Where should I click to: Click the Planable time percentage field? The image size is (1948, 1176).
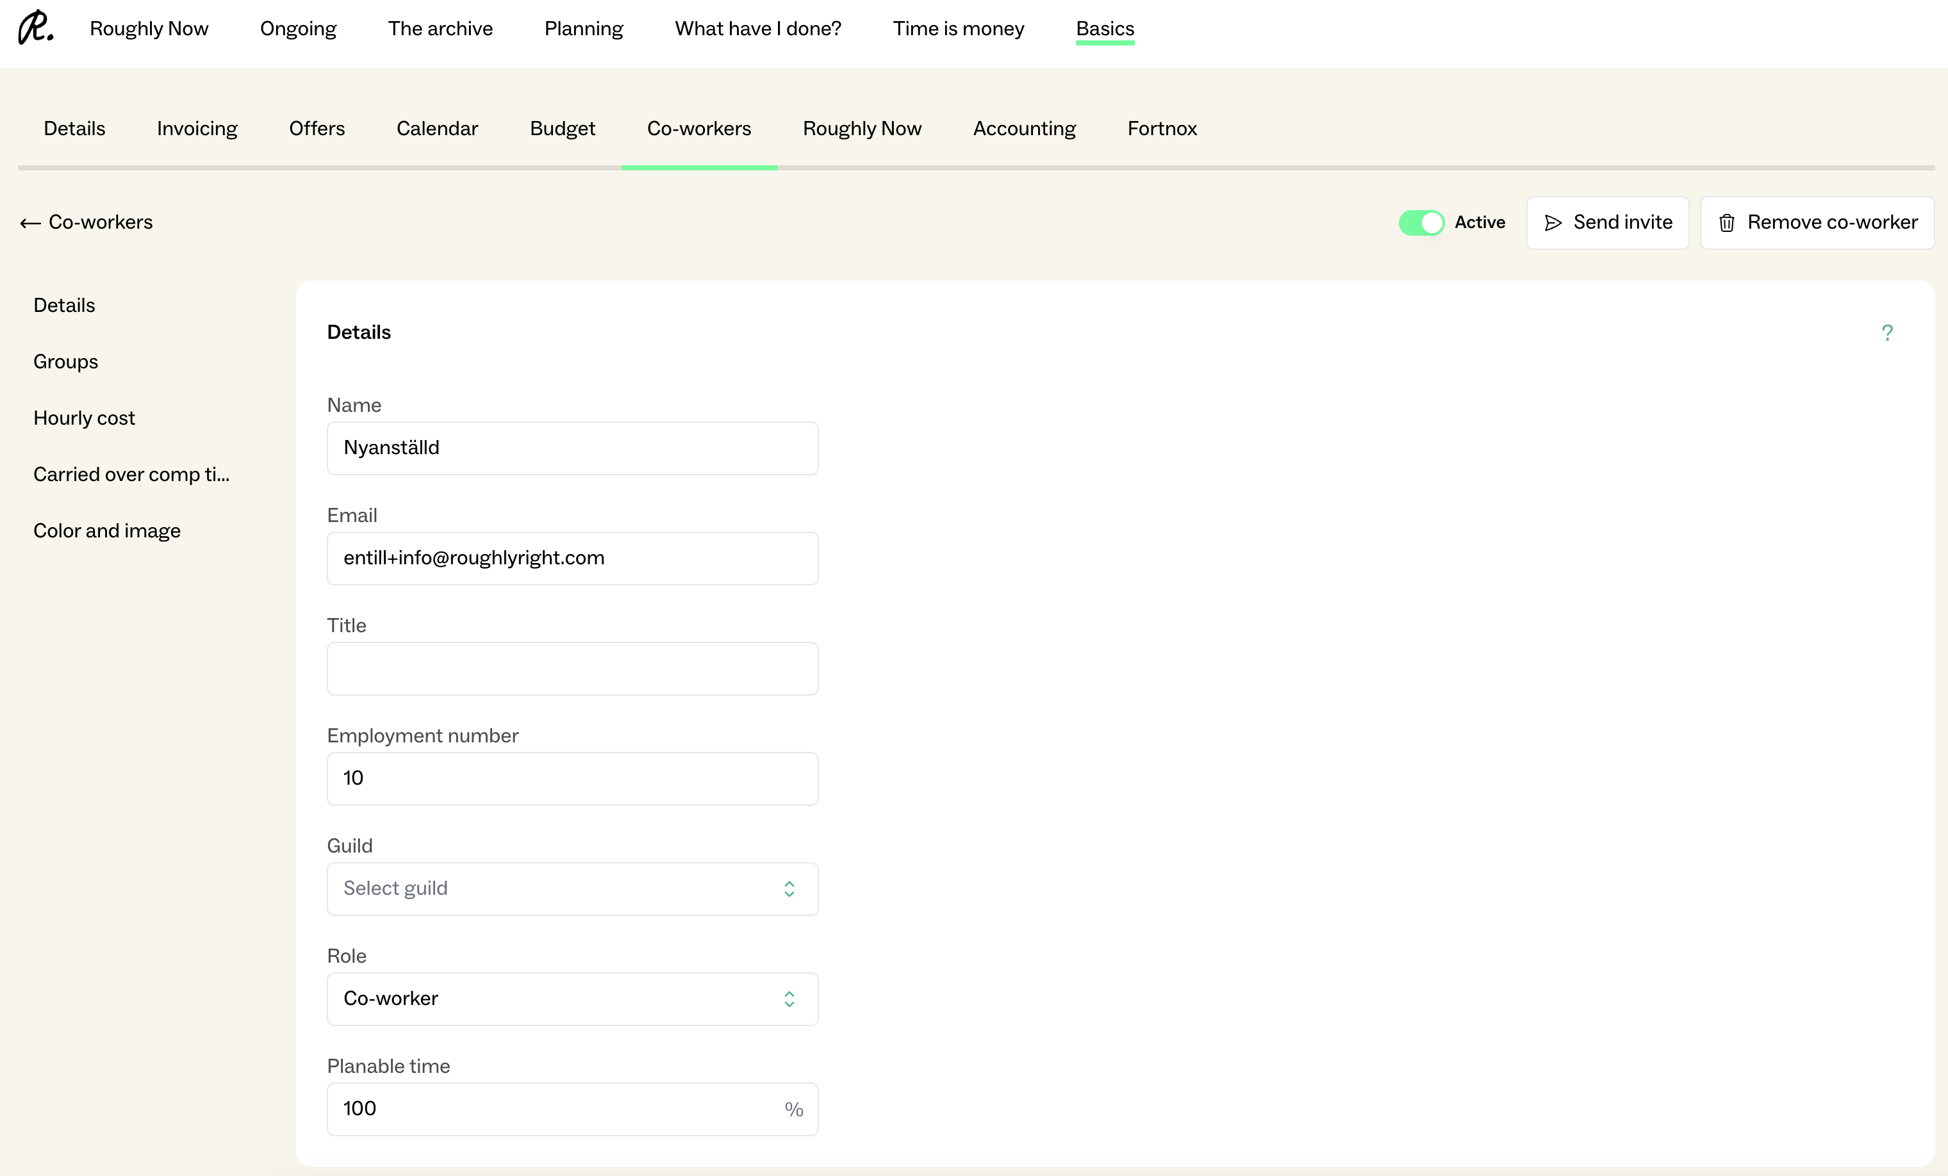coord(554,1109)
